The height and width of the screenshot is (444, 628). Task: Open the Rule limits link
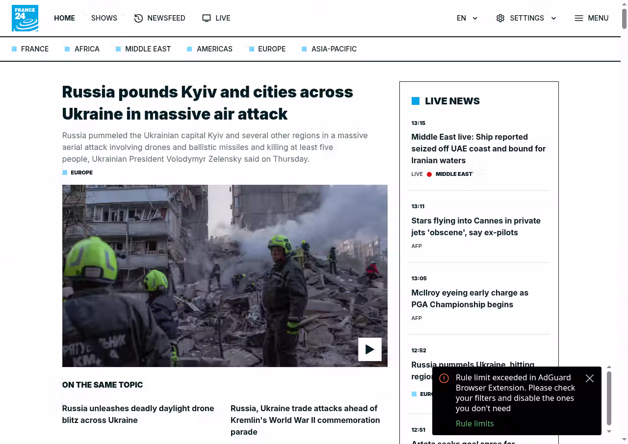click(x=475, y=423)
